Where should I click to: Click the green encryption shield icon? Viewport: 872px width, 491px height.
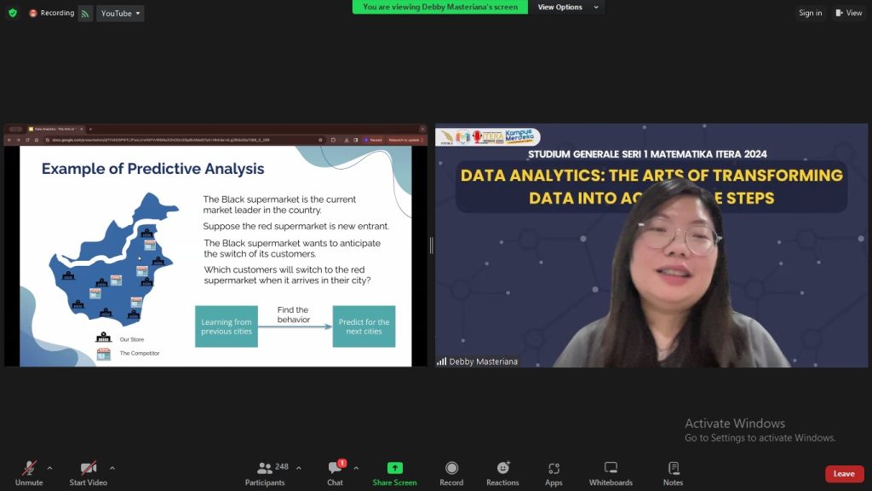[13, 13]
